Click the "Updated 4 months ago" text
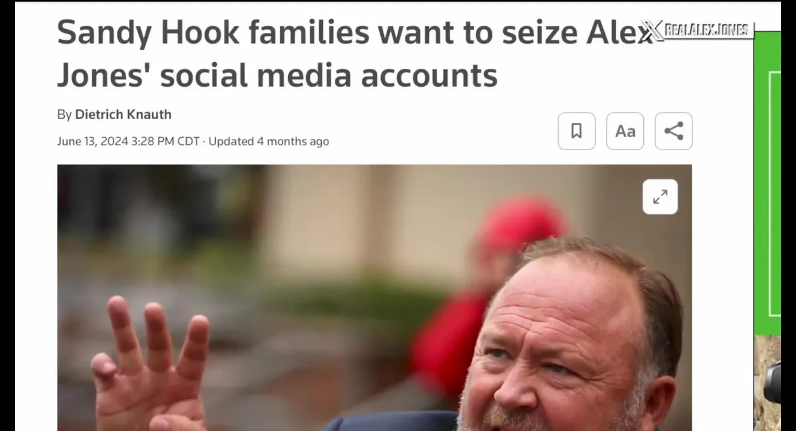Viewport: 796px width, 431px height. coord(268,141)
